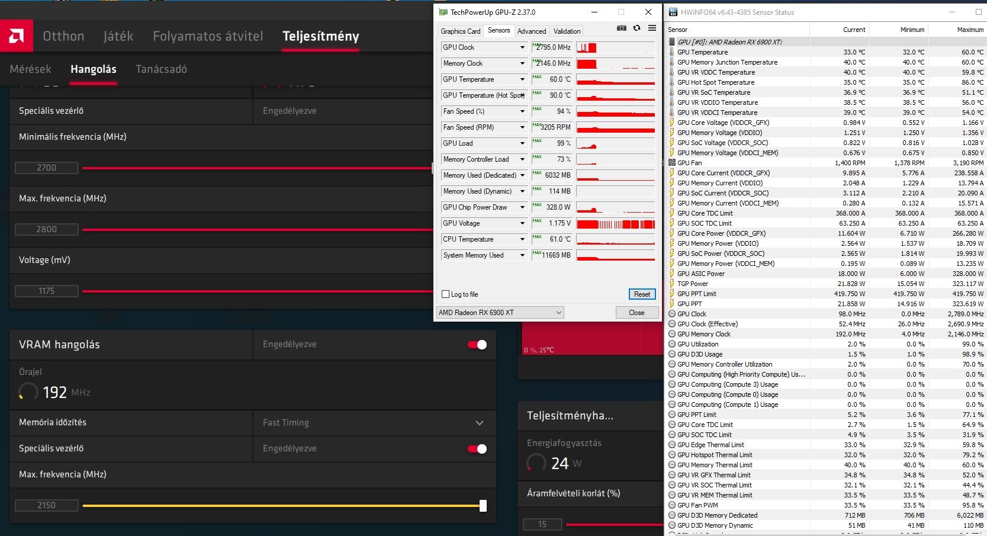Select GPU Temperature sensor icon in HWiNFO

coord(671,52)
